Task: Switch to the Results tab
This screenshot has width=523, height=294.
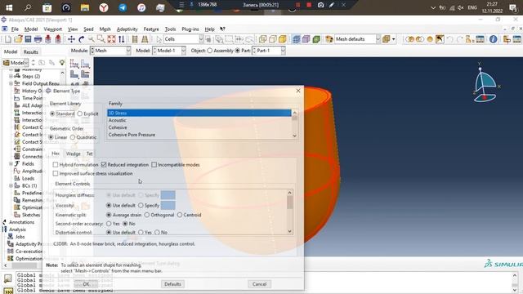Action: pos(31,52)
